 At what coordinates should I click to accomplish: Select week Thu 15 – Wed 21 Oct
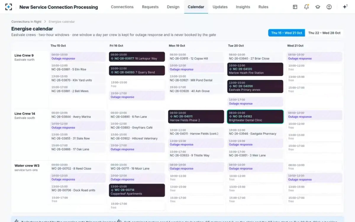coord(287,33)
